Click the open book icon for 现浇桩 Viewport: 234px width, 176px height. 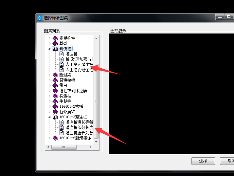[x=55, y=49]
